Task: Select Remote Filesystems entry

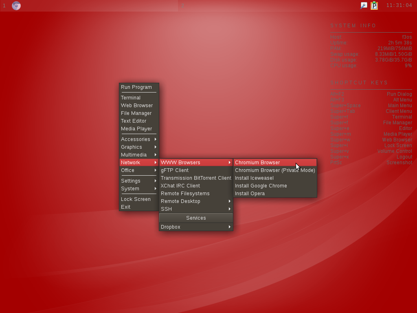Action: click(x=196, y=193)
